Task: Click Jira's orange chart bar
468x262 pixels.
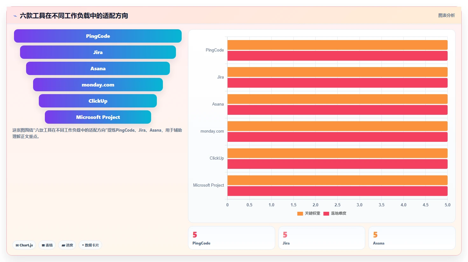Action: pyautogui.click(x=337, y=72)
